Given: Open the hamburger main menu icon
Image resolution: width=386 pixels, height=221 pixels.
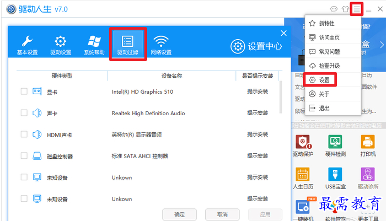Looking at the screenshot, I should coord(357,9).
